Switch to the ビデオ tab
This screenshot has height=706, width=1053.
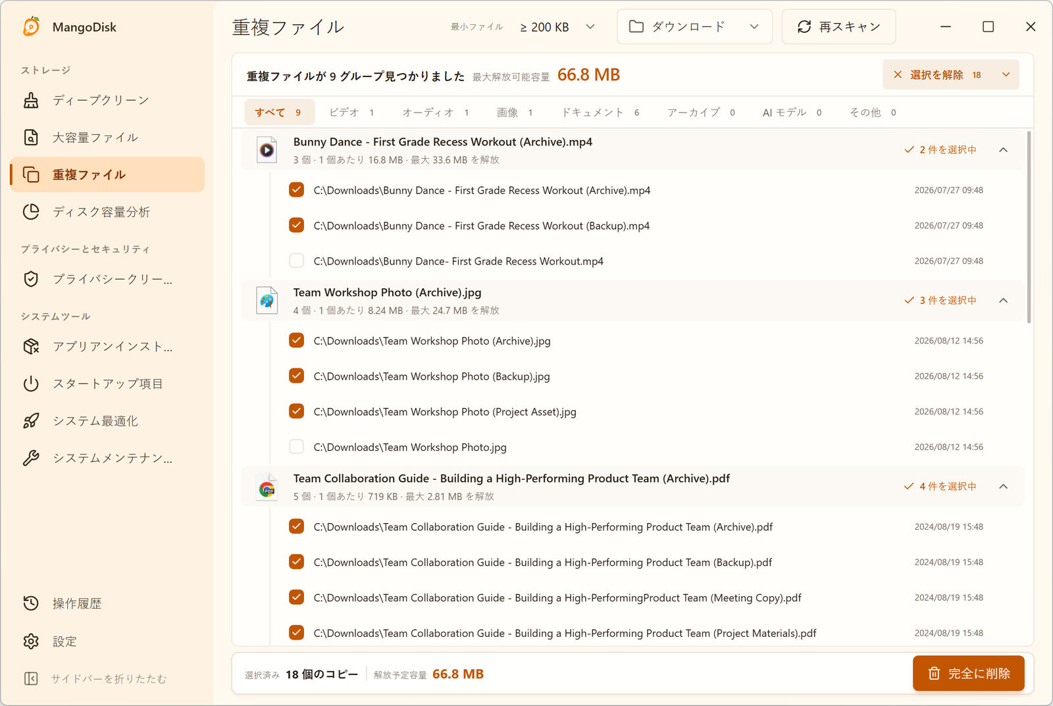(x=352, y=113)
